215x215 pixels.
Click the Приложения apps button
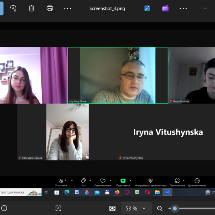point(177,182)
